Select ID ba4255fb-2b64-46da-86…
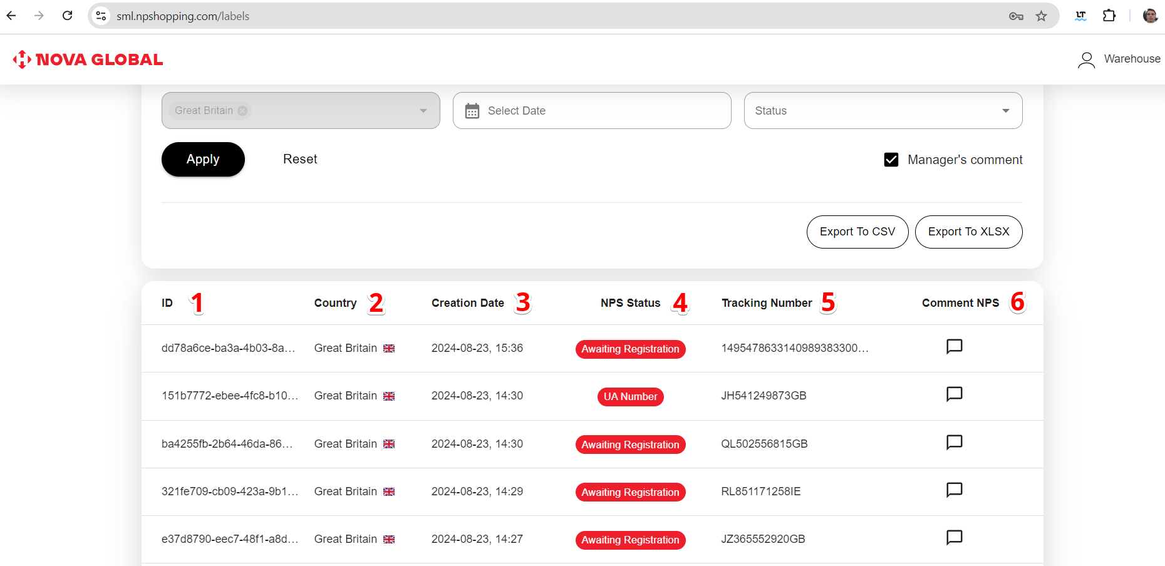1165x566 pixels. (x=227, y=444)
